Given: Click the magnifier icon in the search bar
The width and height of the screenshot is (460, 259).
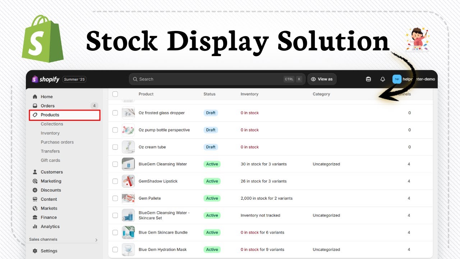Looking at the screenshot, I should (x=135, y=79).
